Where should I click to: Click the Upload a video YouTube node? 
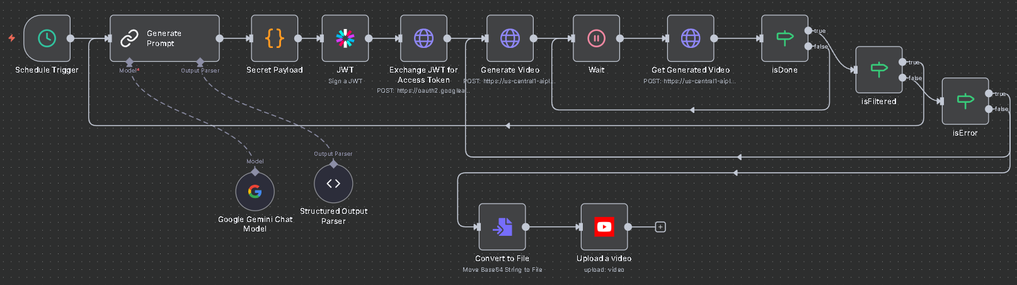(604, 227)
